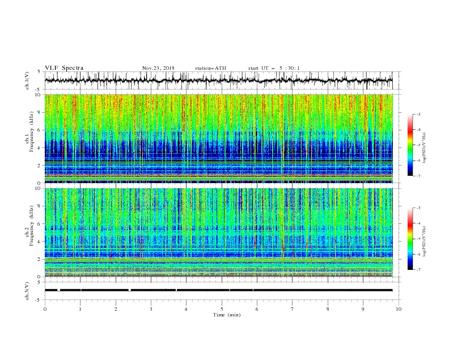449x347 pixels.
Task: Click the "-5" tick of ch.3(V) axis
Action: click(39, 300)
